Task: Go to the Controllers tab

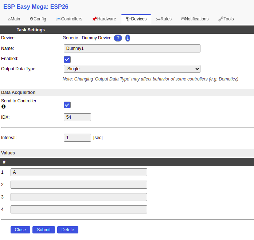Action: [x=69, y=19]
